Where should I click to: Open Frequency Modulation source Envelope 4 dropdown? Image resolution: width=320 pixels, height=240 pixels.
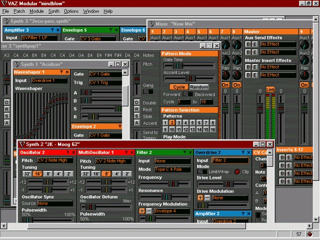[x=171, y=211]
